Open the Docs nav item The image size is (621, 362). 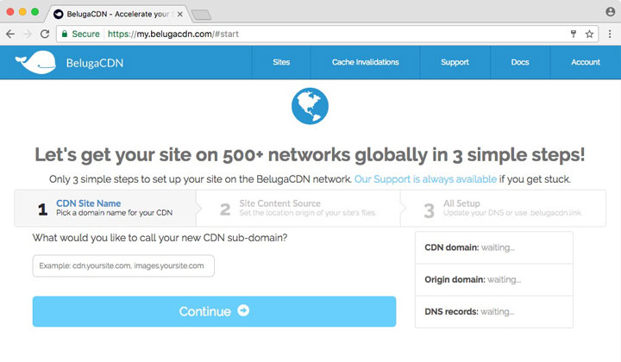[520, 62]
